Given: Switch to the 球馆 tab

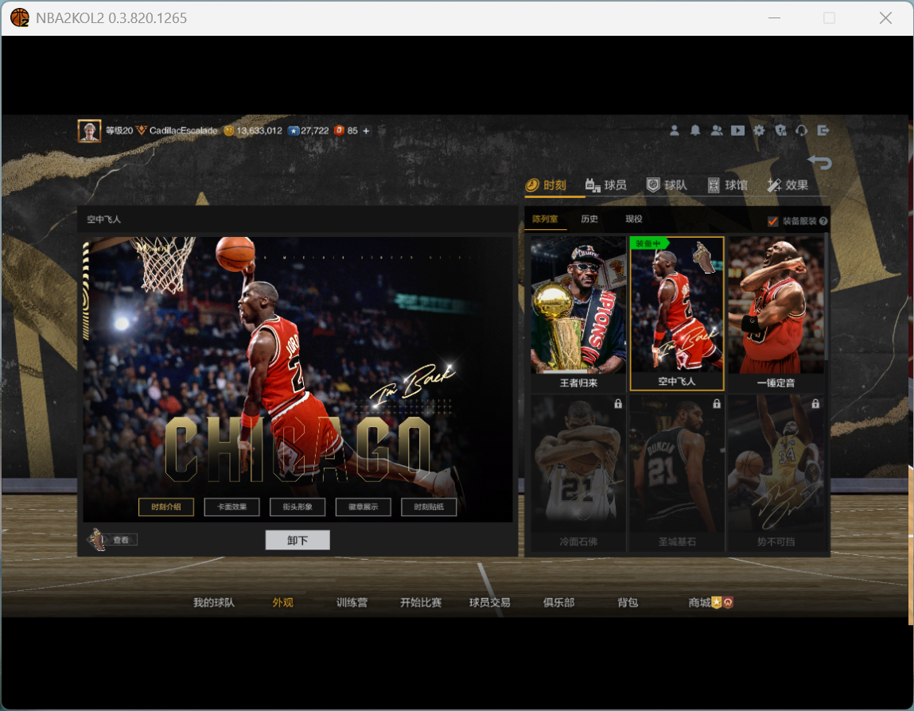Looking at the screenshot, I should (x=728, y=185).
